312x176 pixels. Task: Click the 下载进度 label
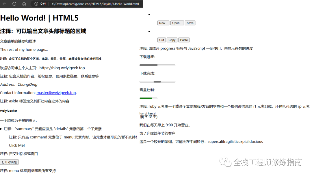click(x=147, y=57)
